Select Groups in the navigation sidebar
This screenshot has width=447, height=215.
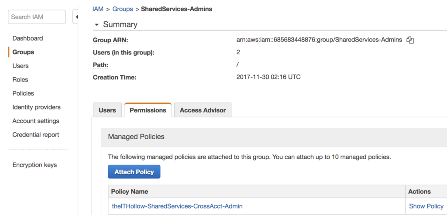23,52
